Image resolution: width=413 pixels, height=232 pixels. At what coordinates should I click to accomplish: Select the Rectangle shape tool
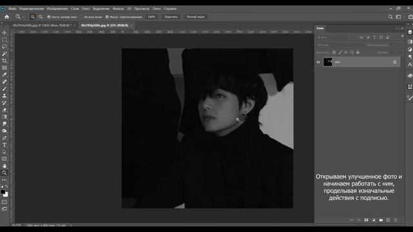(x=5, y=159)
